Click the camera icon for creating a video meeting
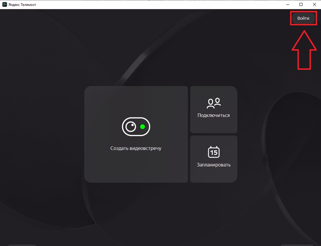The width and height of the screenshot is (321, 246). [136, 127]
